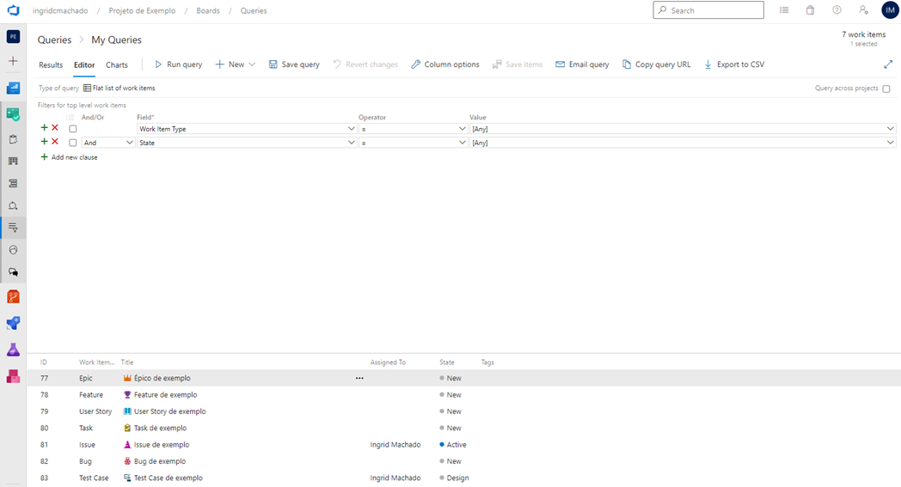Open the Help question mark icon
The height and width of the screenshot is (487, 901).
pos(837,10)
